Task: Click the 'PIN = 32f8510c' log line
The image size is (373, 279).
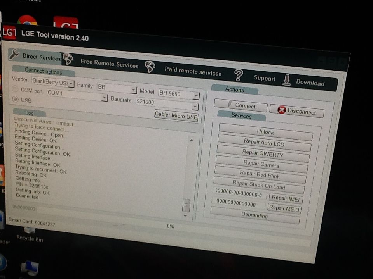Action: pos(32,185)
